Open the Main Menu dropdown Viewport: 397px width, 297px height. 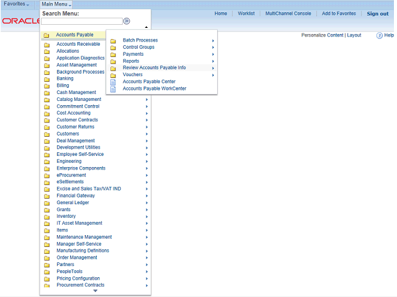pos(56,4)
